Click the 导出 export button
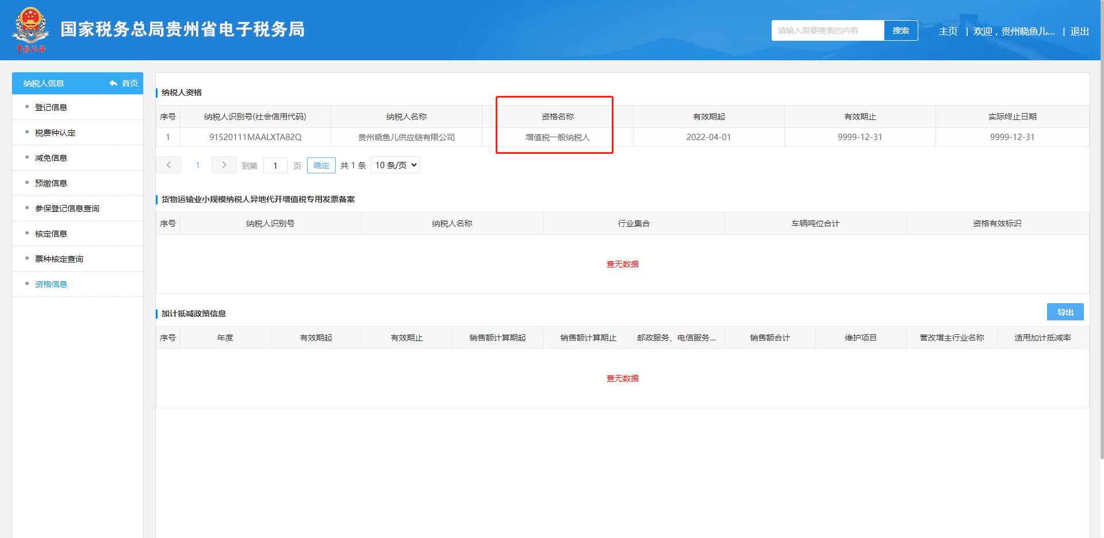Viewport: 1104px width, 538px height. point(1065,312)
